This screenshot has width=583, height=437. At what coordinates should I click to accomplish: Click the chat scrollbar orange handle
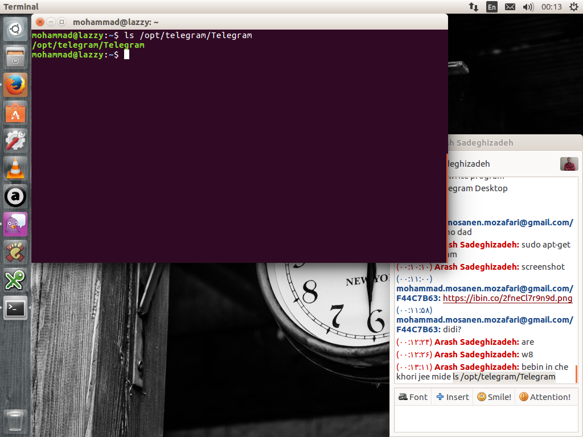pyautogui.click(x=576, y=374)
